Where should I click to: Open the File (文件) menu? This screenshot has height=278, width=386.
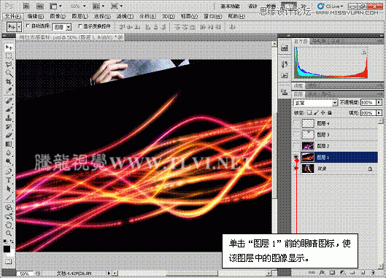pyautogui.click(x=12, y=16)
